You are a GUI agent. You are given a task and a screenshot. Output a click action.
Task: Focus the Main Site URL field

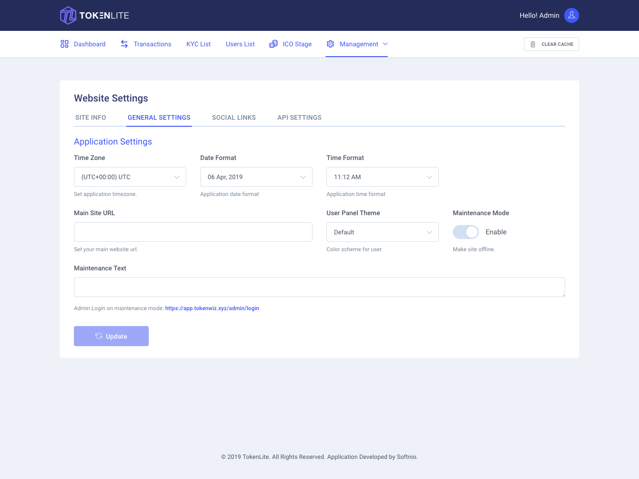click(x=193, y=232)
